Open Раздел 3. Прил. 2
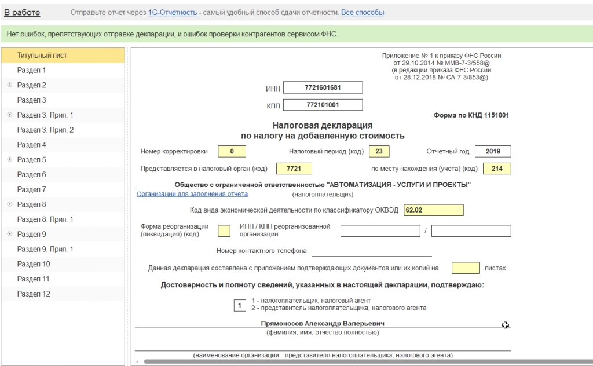This screenshot has width=593, height=366. [63, 130]
